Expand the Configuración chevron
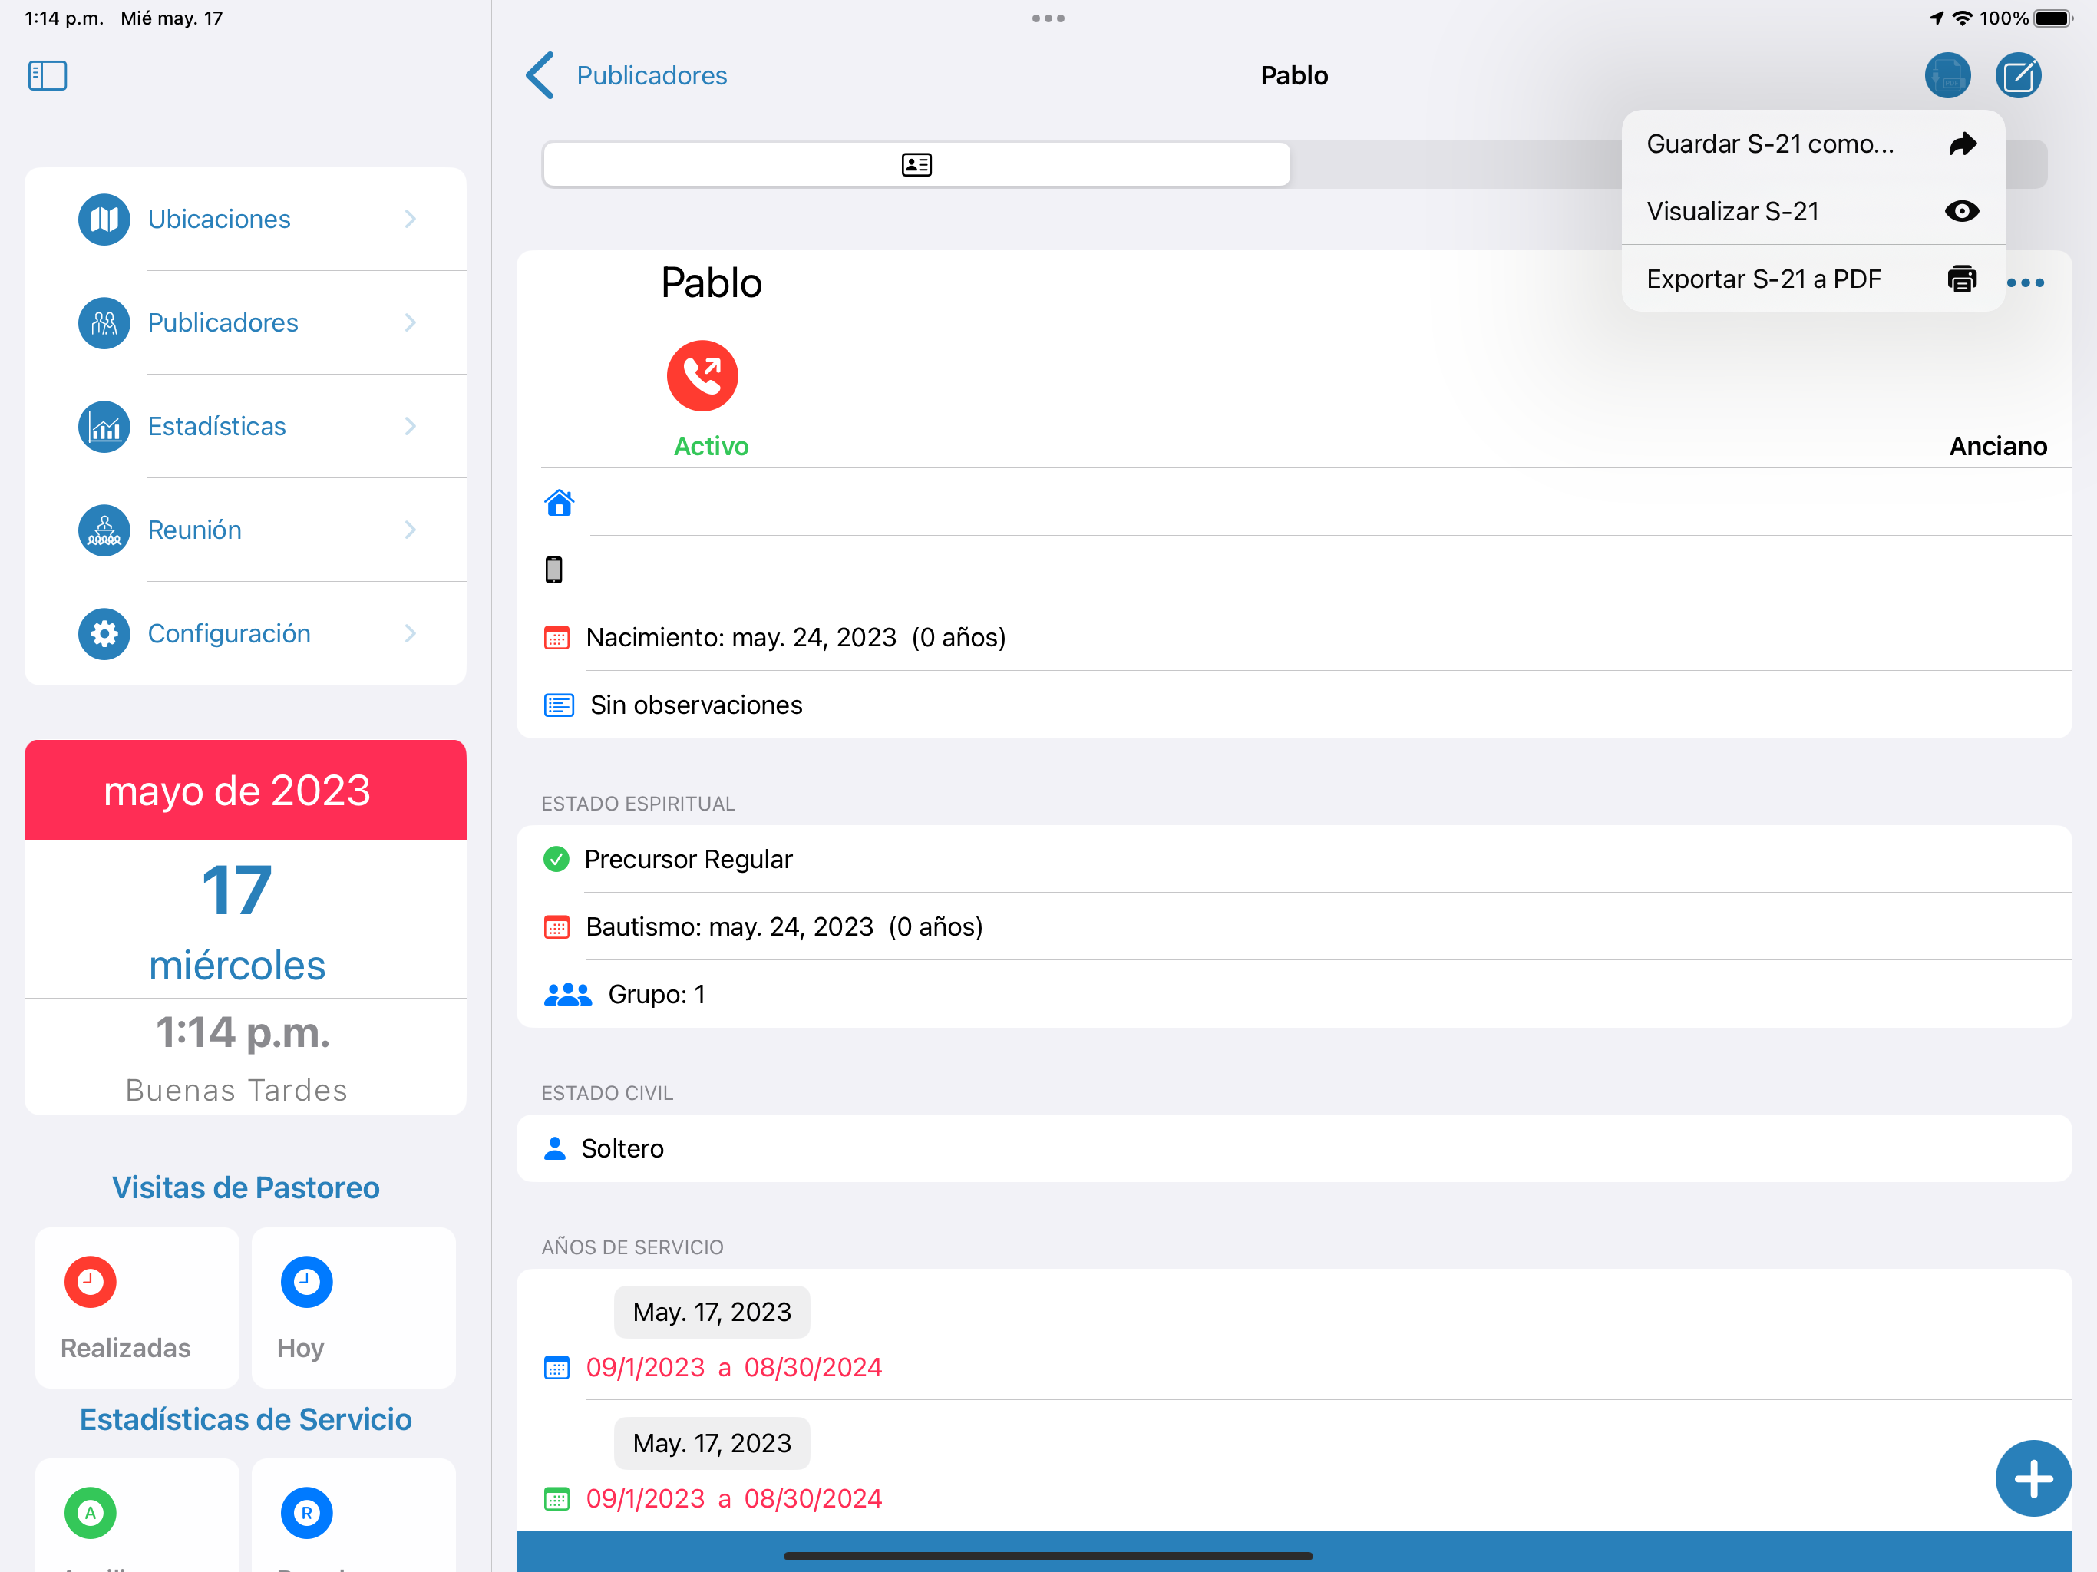 click(411, 633)
